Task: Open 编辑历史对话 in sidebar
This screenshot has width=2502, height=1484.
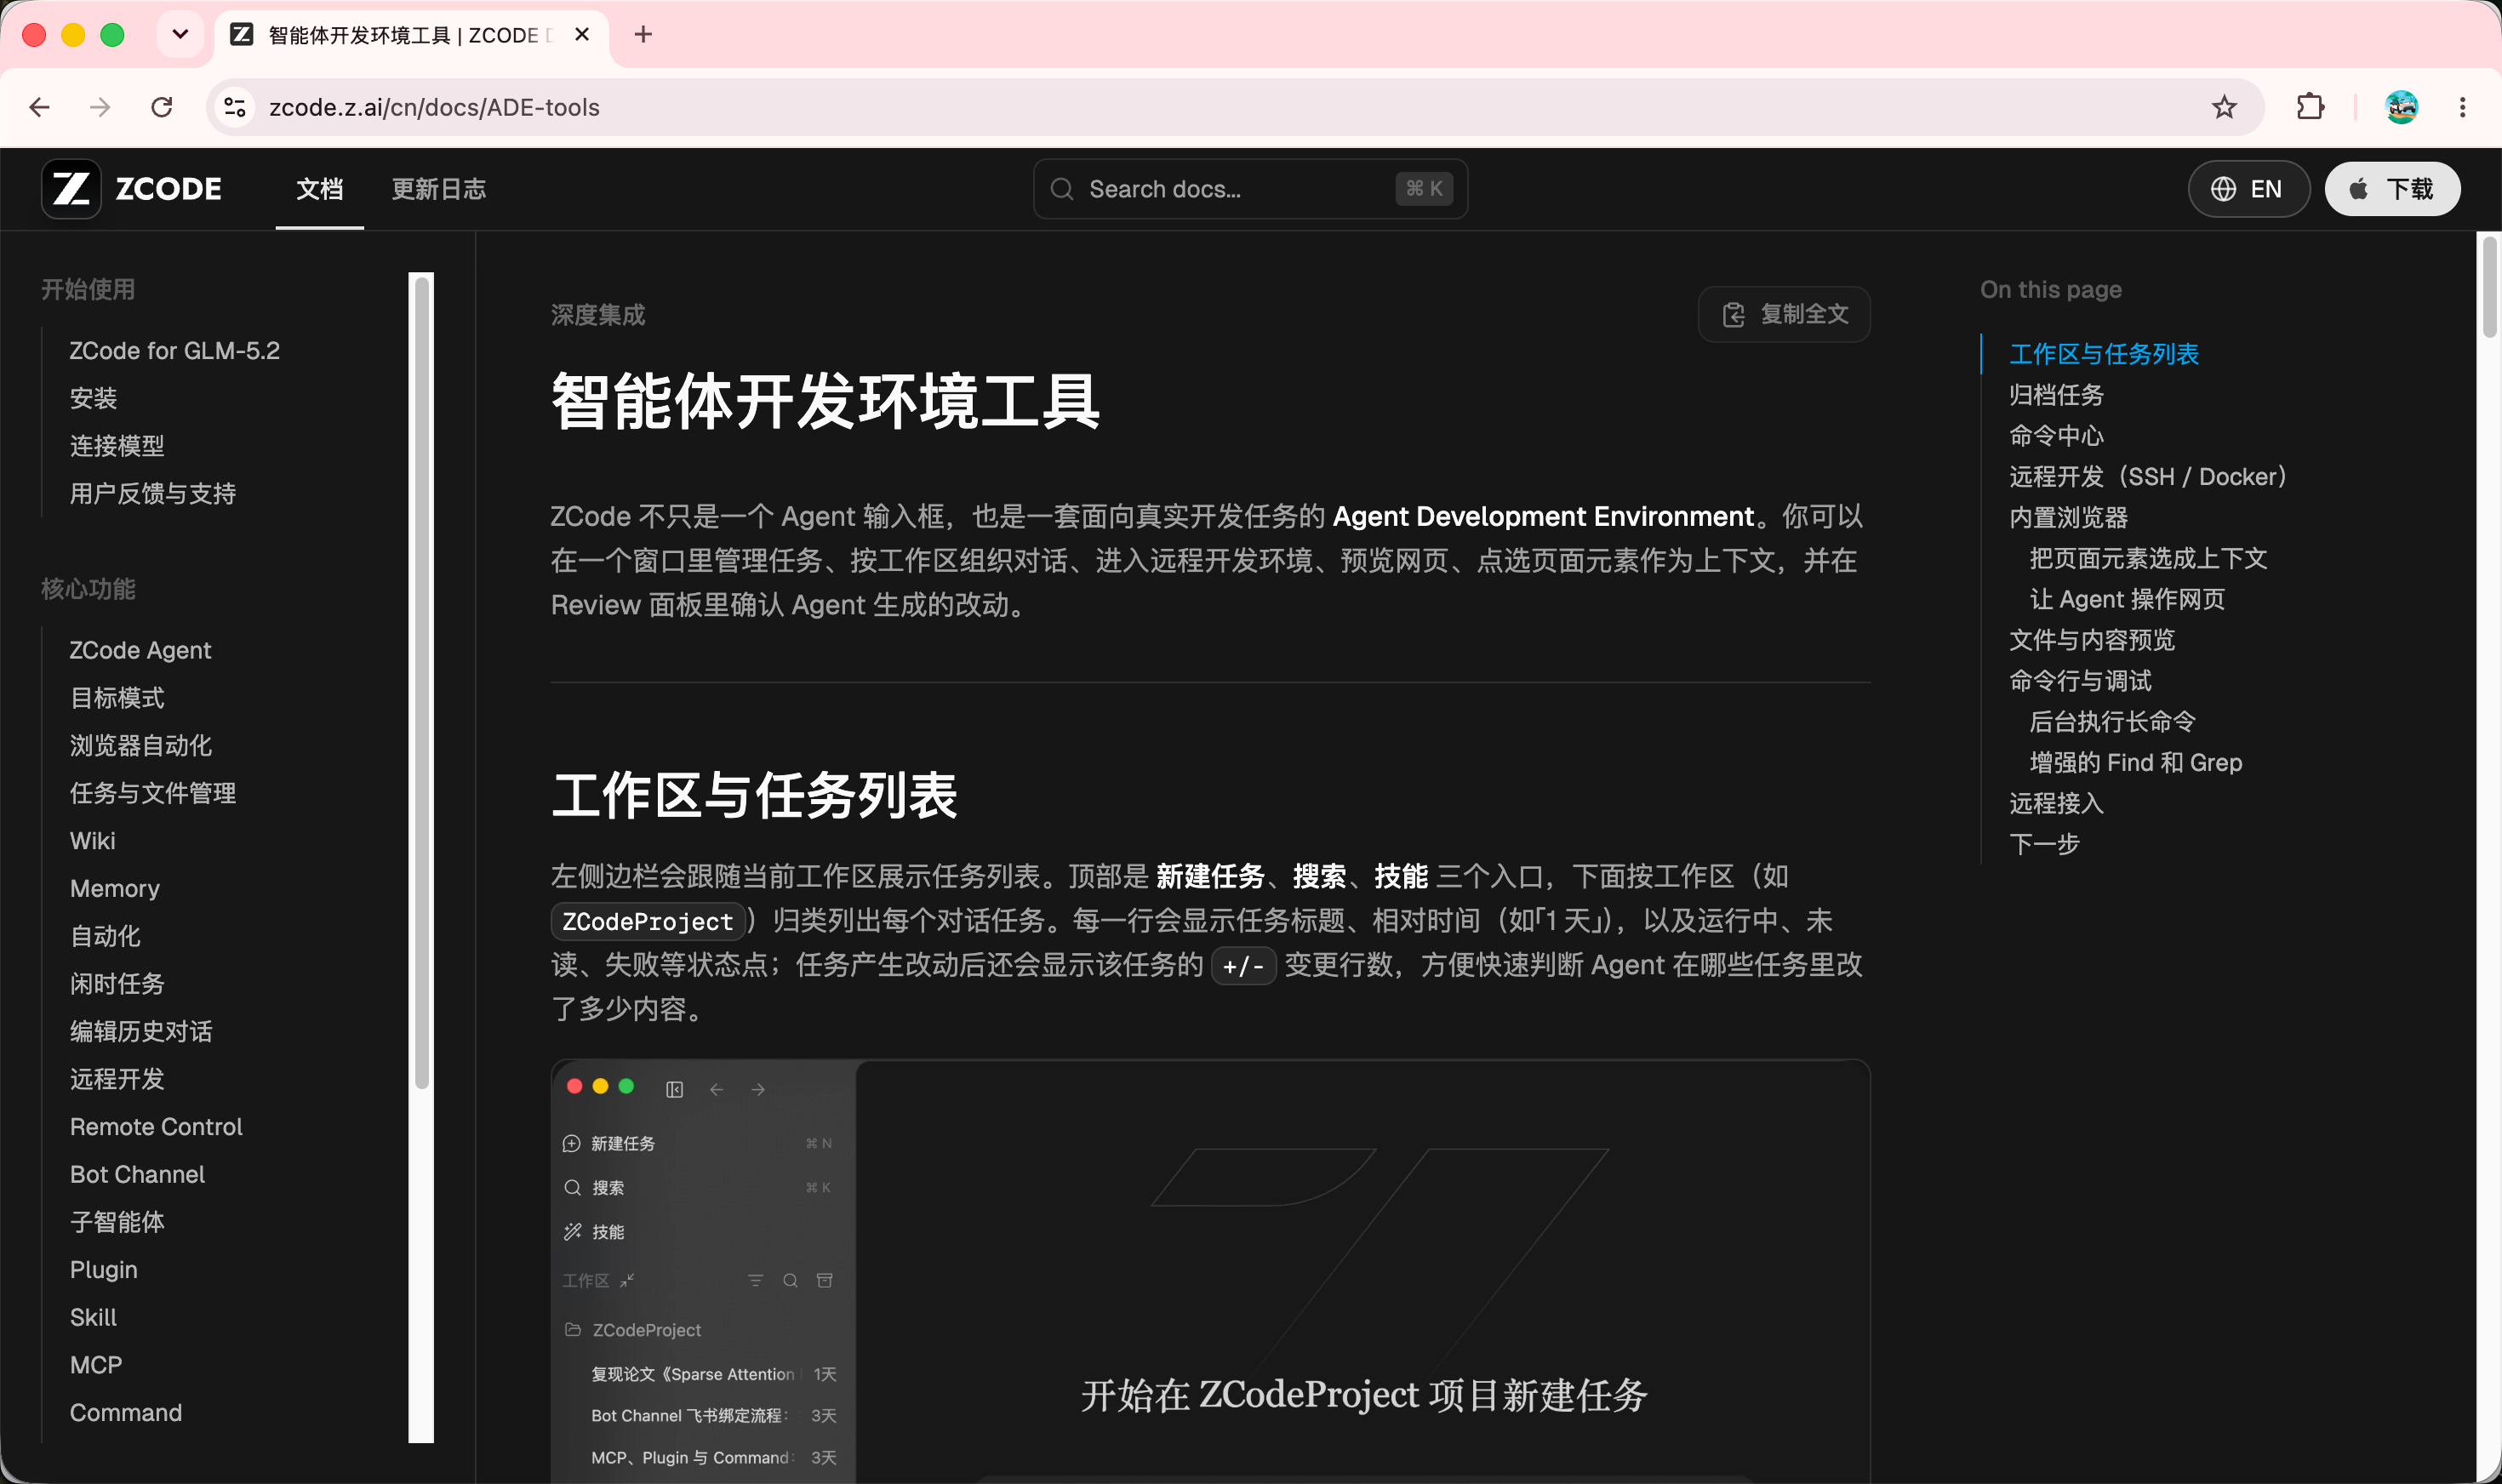Action: coord(141,1032)
